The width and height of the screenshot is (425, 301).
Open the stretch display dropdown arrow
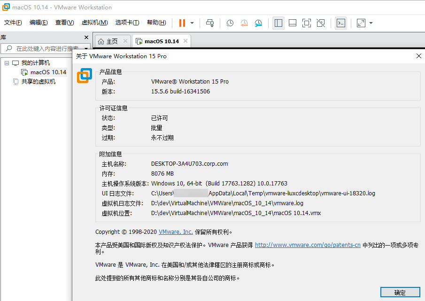(371, 23)
